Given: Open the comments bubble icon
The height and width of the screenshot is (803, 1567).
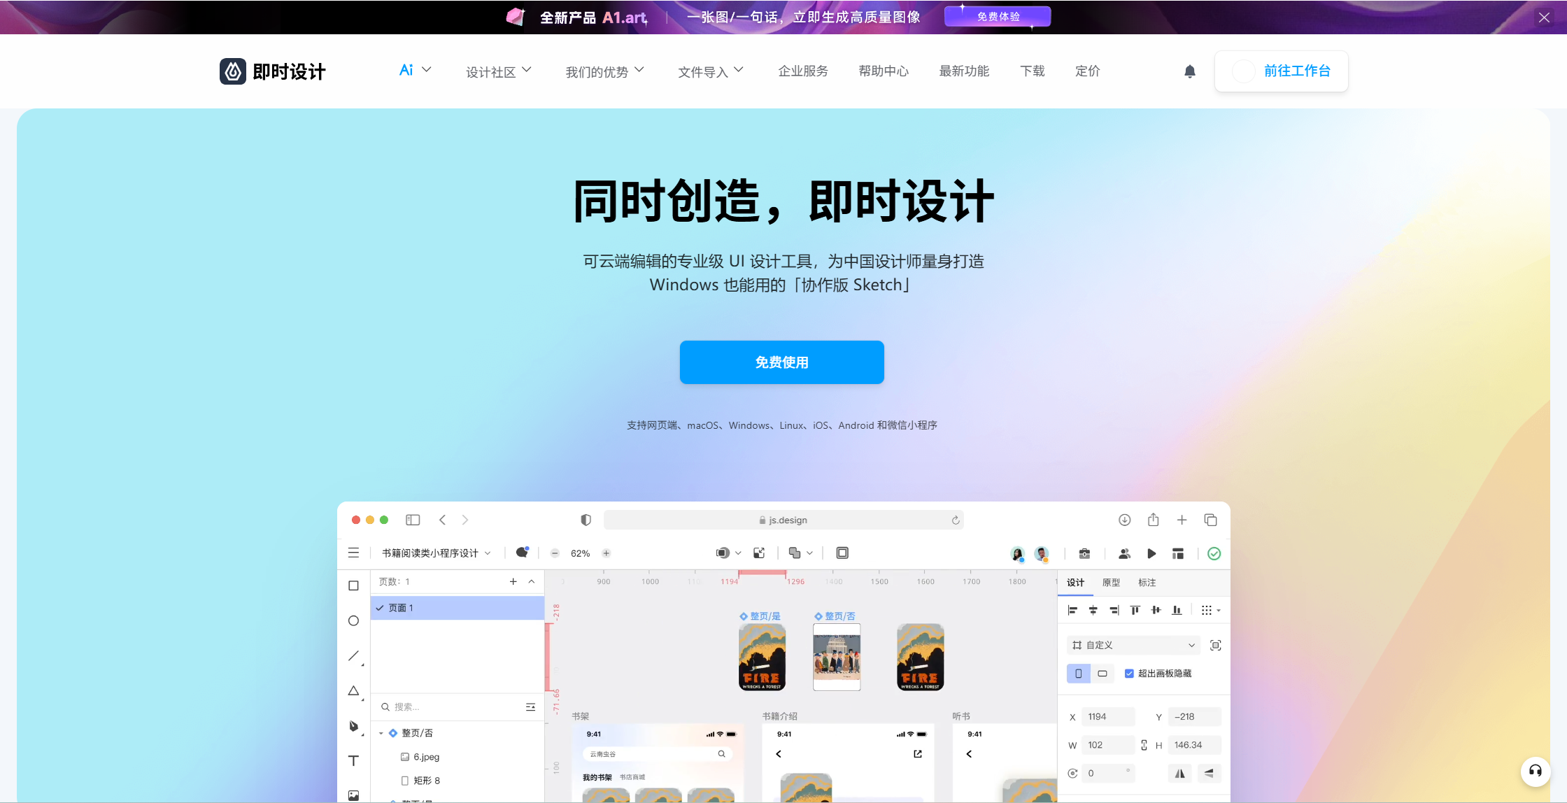Looking at the screenshot, I should coord(522,553).
